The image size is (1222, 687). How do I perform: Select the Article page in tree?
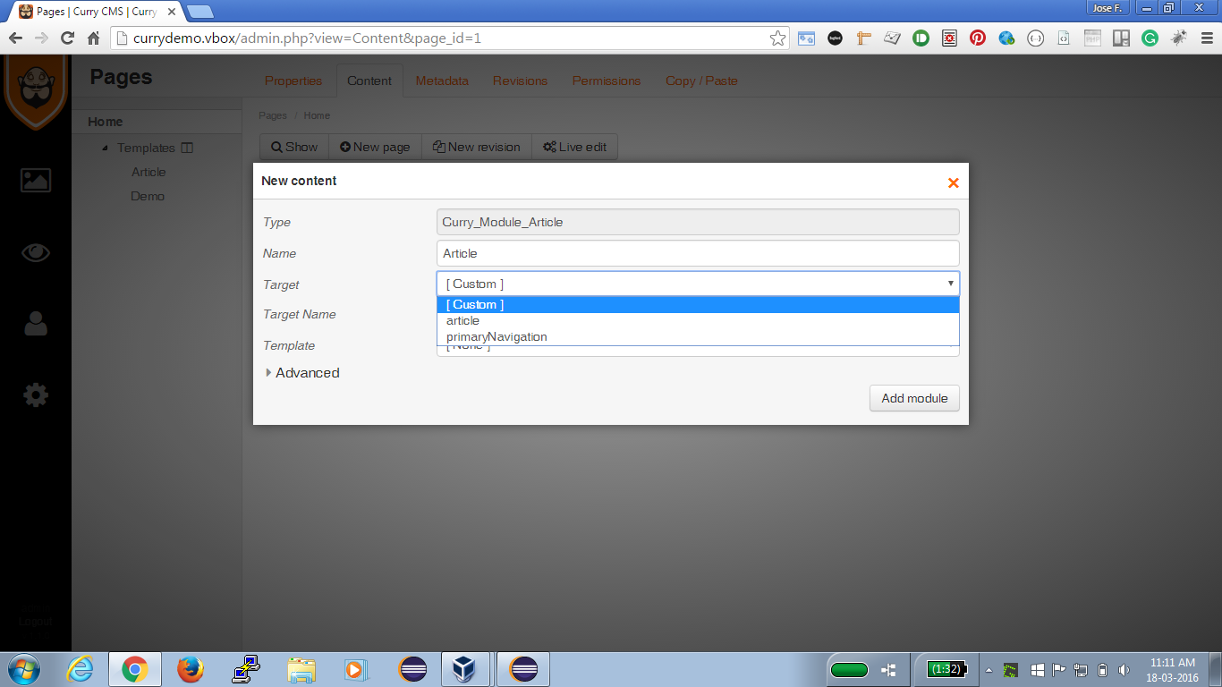tap(149, 172)
